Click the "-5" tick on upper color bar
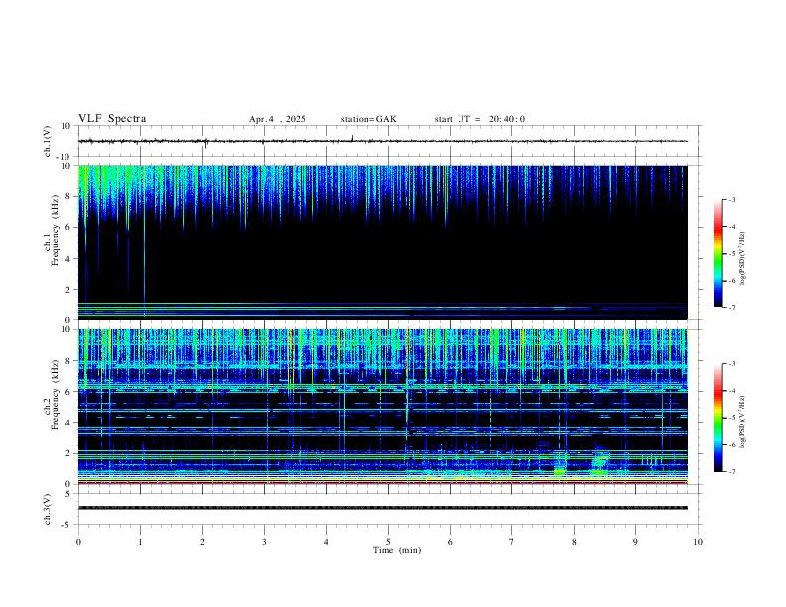The image size is (786, 607). pos(731,254)
